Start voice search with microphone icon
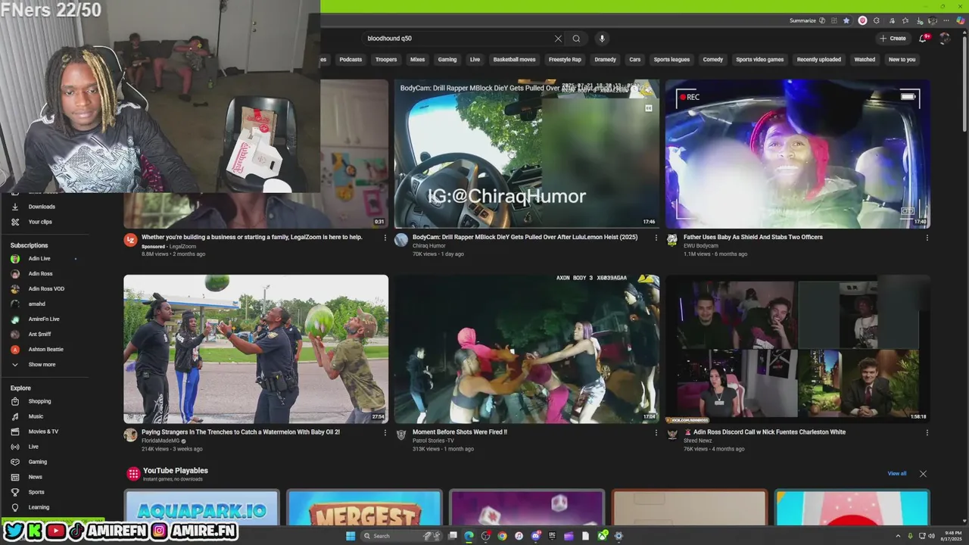 pos(602,39)
